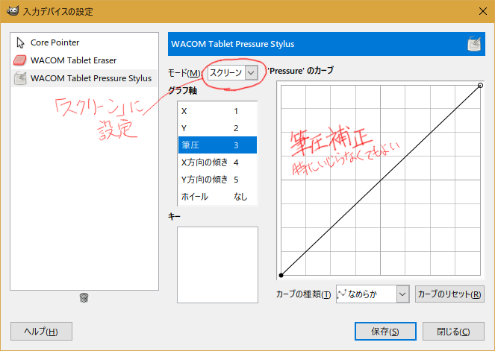Viewport: 495px width, 351px height.
Task: Select X方向の傾き axis row
Action: tap(217, 162)
